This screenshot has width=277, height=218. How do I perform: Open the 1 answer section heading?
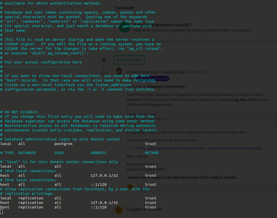coord(124,8)
